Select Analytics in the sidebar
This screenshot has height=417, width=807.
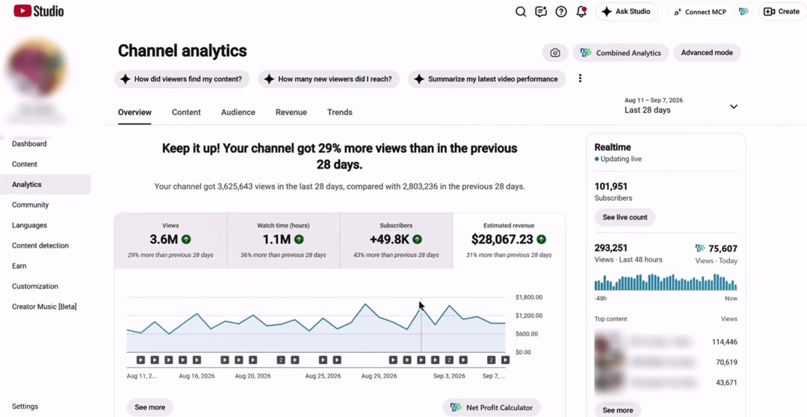tap(46, 184)
